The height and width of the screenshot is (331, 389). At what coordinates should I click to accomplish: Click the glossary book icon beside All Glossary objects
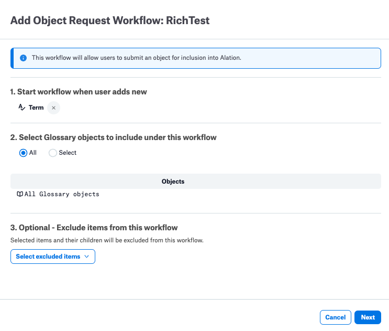tap(20, 194)
